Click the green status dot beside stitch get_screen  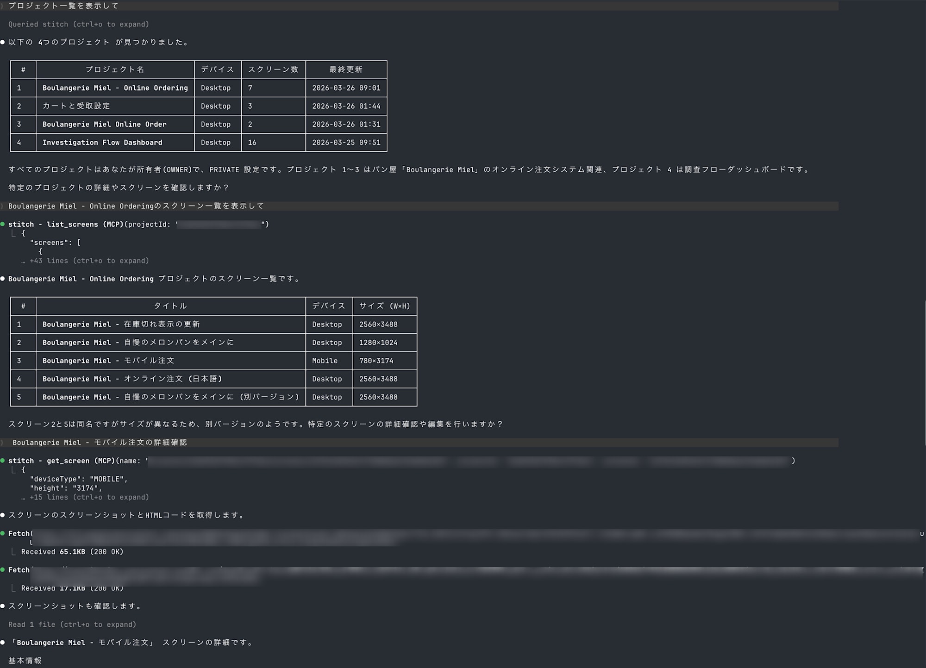coord(3,461)
